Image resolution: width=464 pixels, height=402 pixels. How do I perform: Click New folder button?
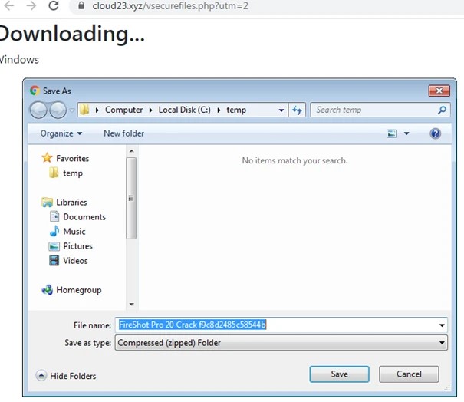pyautogui.click(x=123, y=133)
